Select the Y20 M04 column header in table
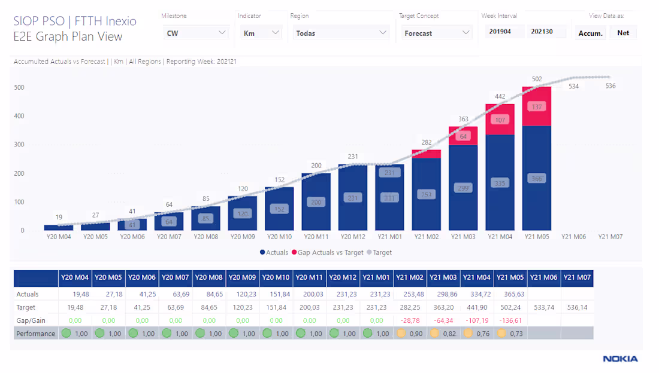 coord(74,277)
